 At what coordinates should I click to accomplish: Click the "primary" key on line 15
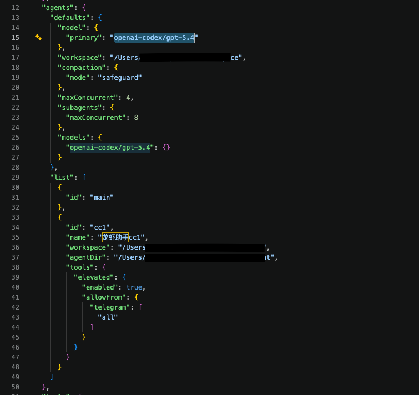[x=84, y=38]
